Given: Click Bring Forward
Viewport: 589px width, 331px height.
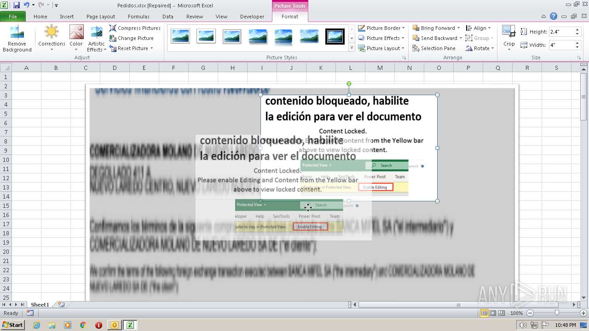Looking at the screenshot, I should point(436,28).
